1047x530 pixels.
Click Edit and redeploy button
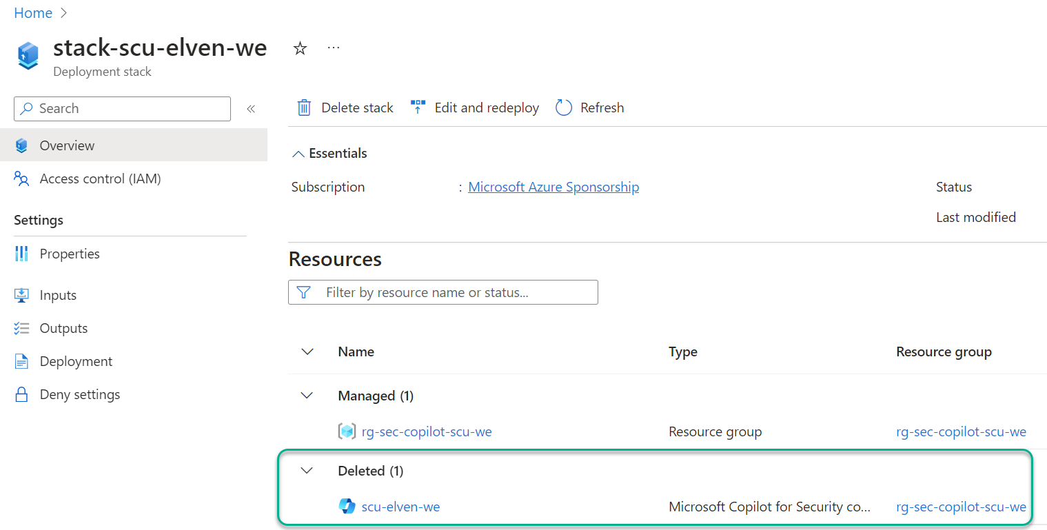tap(475, 108)
